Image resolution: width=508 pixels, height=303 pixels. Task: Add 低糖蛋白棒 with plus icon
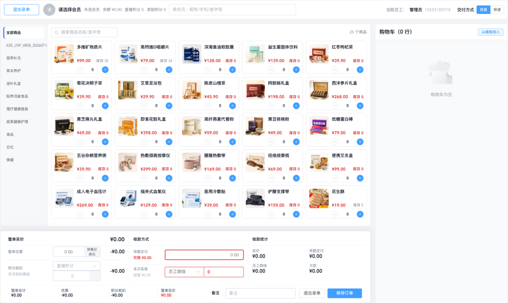pos(360,142)
